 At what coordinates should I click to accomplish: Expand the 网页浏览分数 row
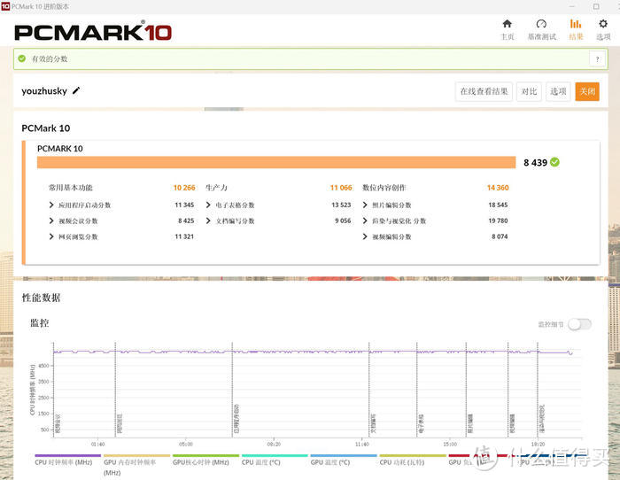coord(51,236)
